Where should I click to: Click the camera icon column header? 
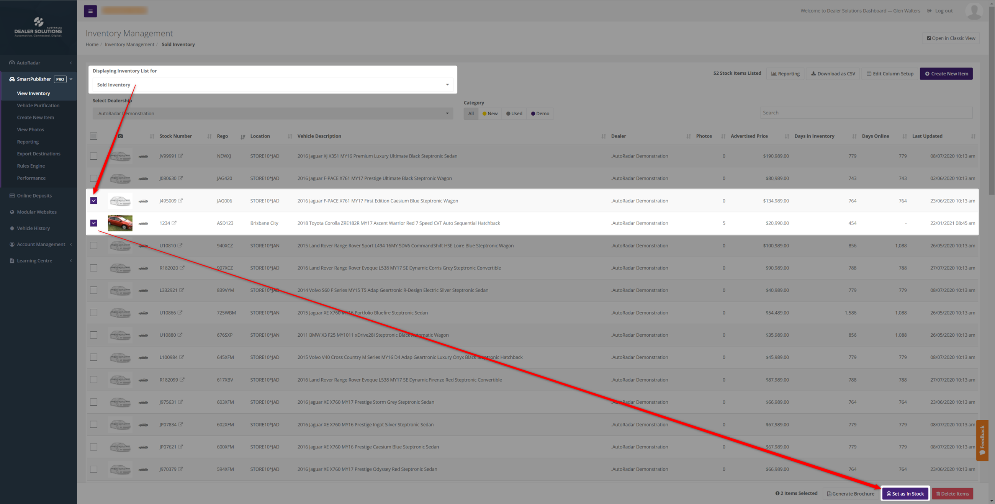tap(120, 136)
